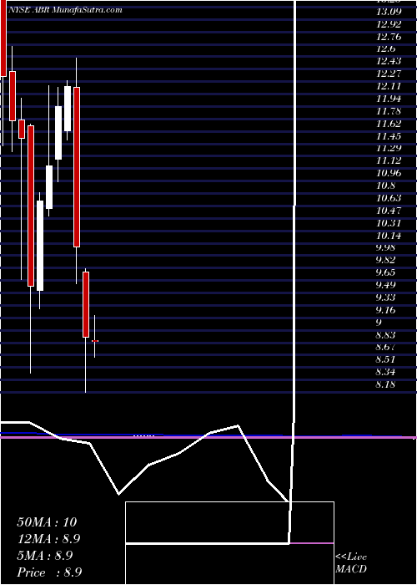The width and height of the screenshot is (417, 585).
Task: Select the 11.62 price axis label
Action: 389,124
